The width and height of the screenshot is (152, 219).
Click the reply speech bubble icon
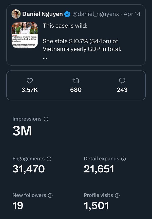coord(122,81)
